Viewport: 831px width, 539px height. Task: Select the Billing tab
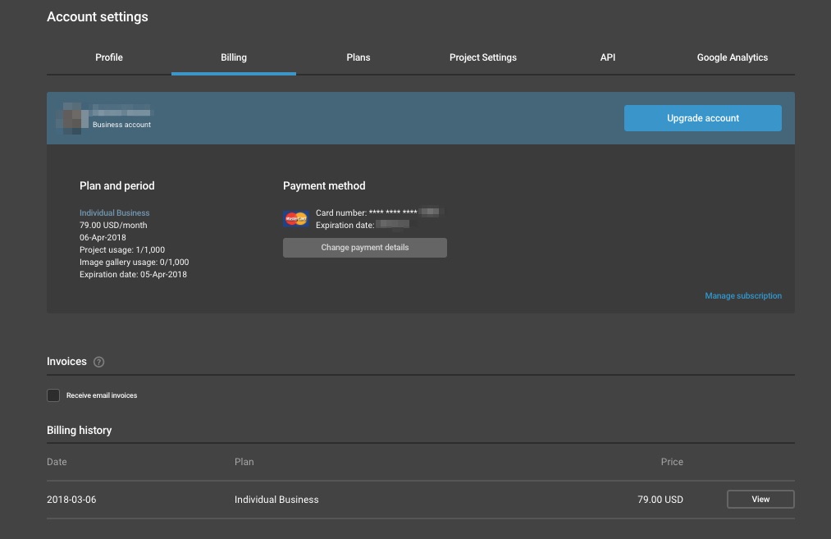tap(234, 57)
